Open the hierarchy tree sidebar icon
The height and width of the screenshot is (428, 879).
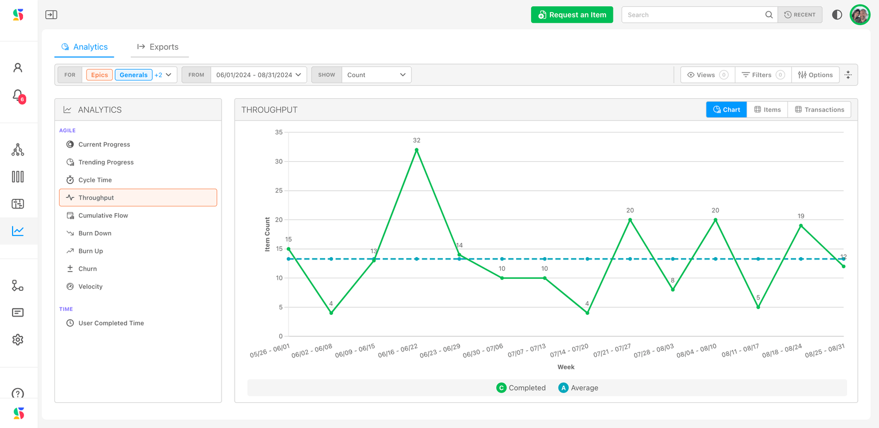coord(18,150)
